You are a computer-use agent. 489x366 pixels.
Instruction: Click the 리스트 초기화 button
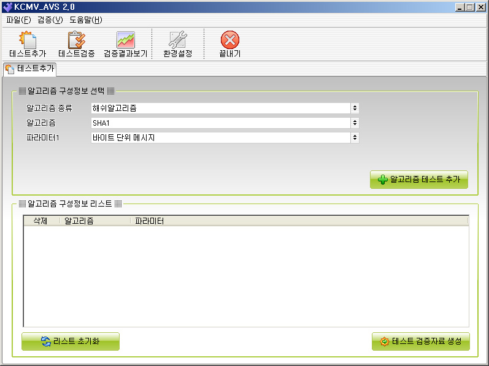(71, 341)
